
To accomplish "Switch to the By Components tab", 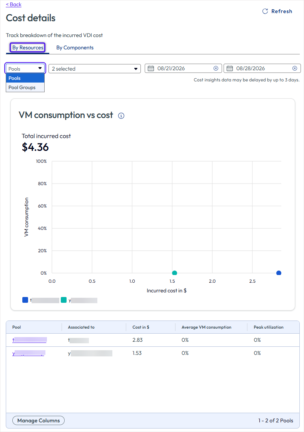I will tap(75, 48).
